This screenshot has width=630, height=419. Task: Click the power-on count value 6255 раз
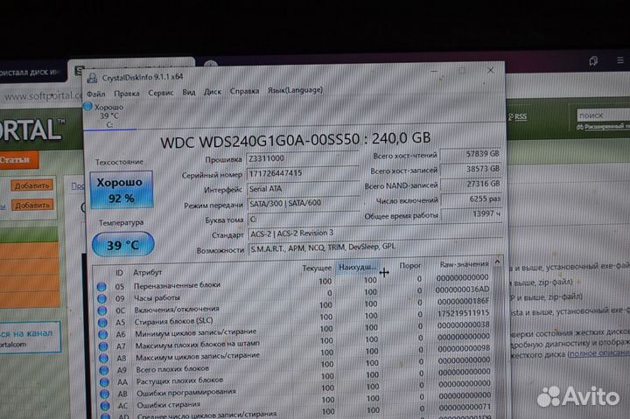(x=471, y=199)
